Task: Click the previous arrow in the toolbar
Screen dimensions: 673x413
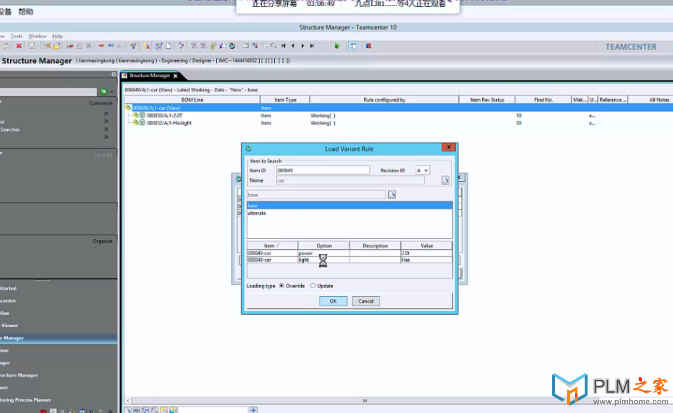Action: click(x=293, y=46)
